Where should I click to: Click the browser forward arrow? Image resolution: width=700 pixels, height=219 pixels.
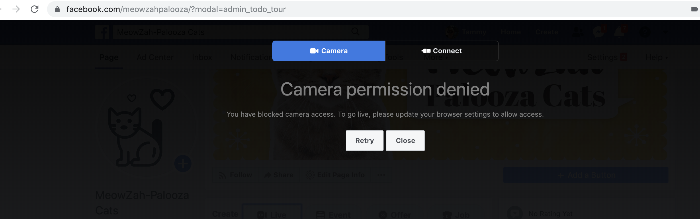coord(16,9)
